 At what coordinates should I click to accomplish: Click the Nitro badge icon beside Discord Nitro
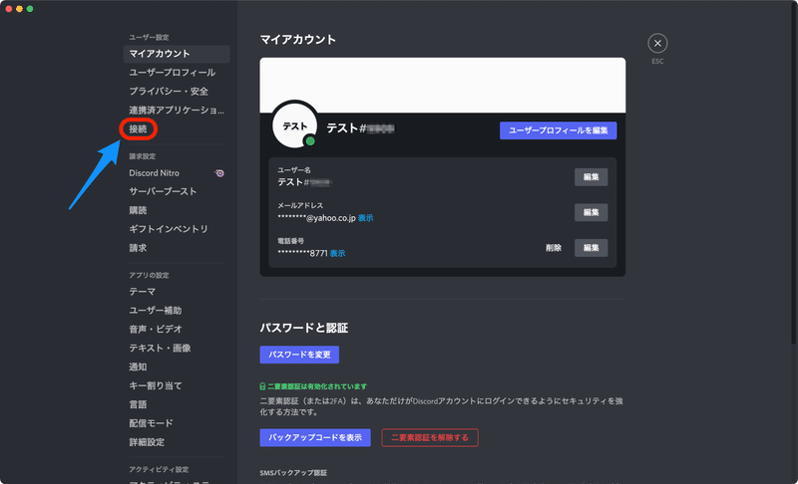coord(219,173)
